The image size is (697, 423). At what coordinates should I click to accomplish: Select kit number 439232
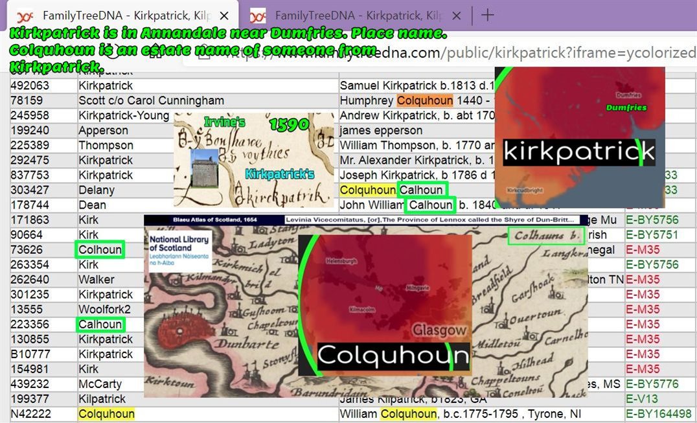point(30,384)
